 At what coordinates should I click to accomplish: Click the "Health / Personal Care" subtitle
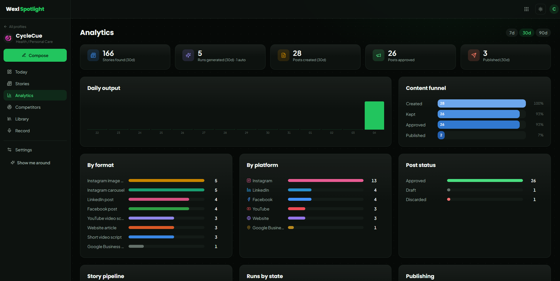34,42
